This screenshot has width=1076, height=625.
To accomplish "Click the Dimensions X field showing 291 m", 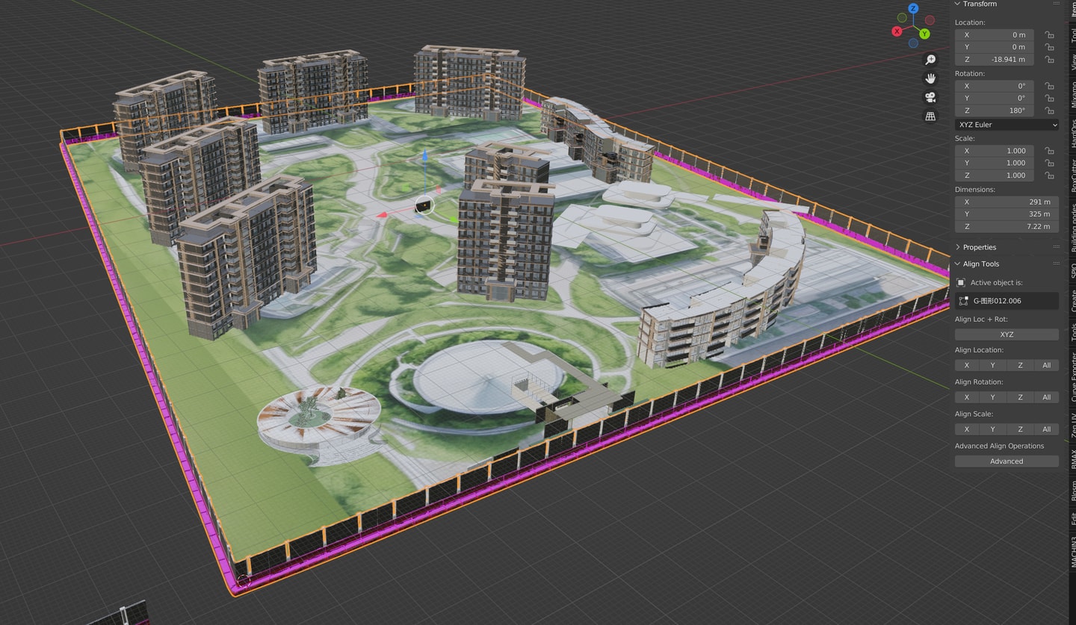I will pos(1007,202).
